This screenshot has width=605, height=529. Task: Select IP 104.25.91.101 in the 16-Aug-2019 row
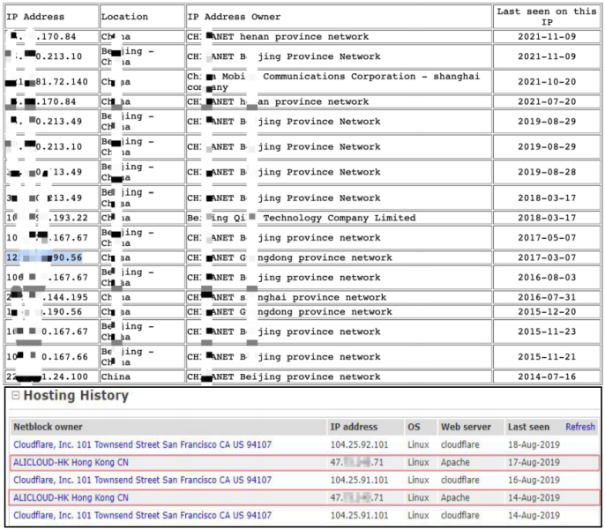point(359,480)
